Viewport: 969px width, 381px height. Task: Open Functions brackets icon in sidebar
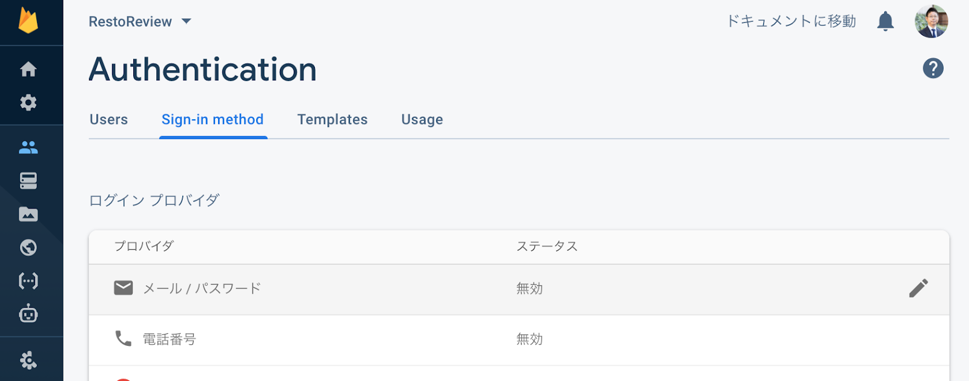[28, 281]
